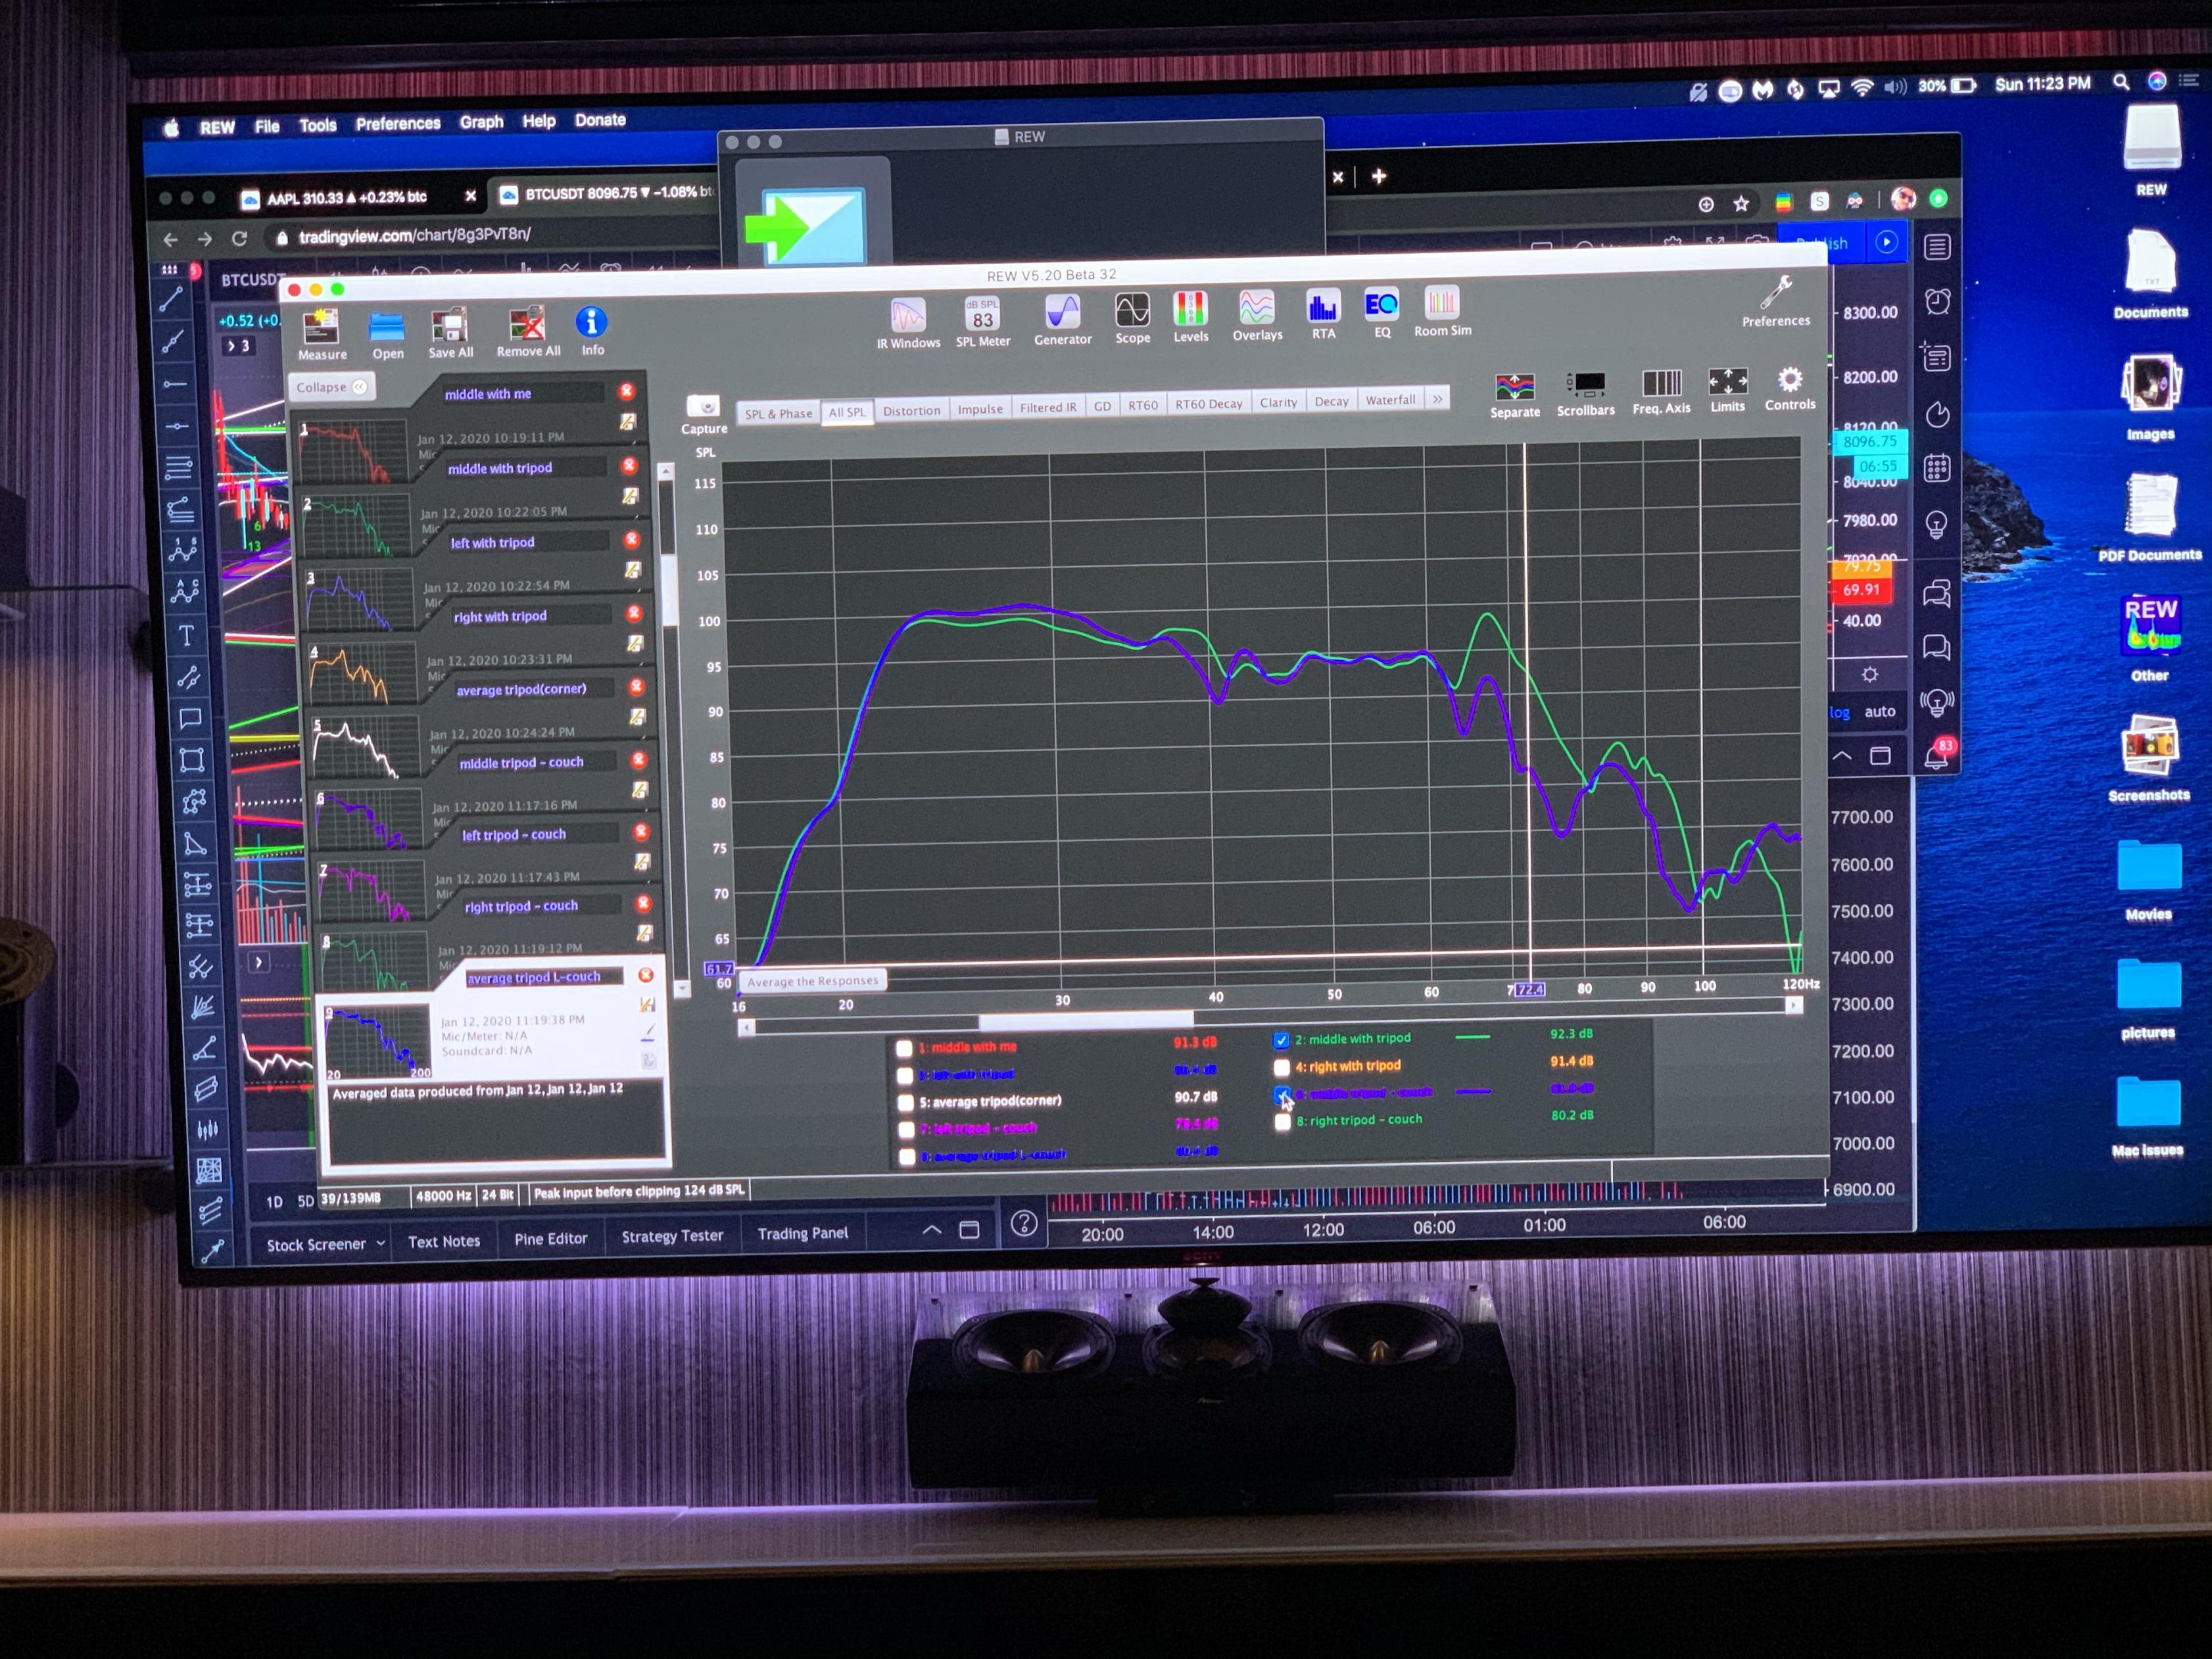Viewport: 2212px width, 1659px height.
Task: Click Average the Responses button
Action: 812,981
